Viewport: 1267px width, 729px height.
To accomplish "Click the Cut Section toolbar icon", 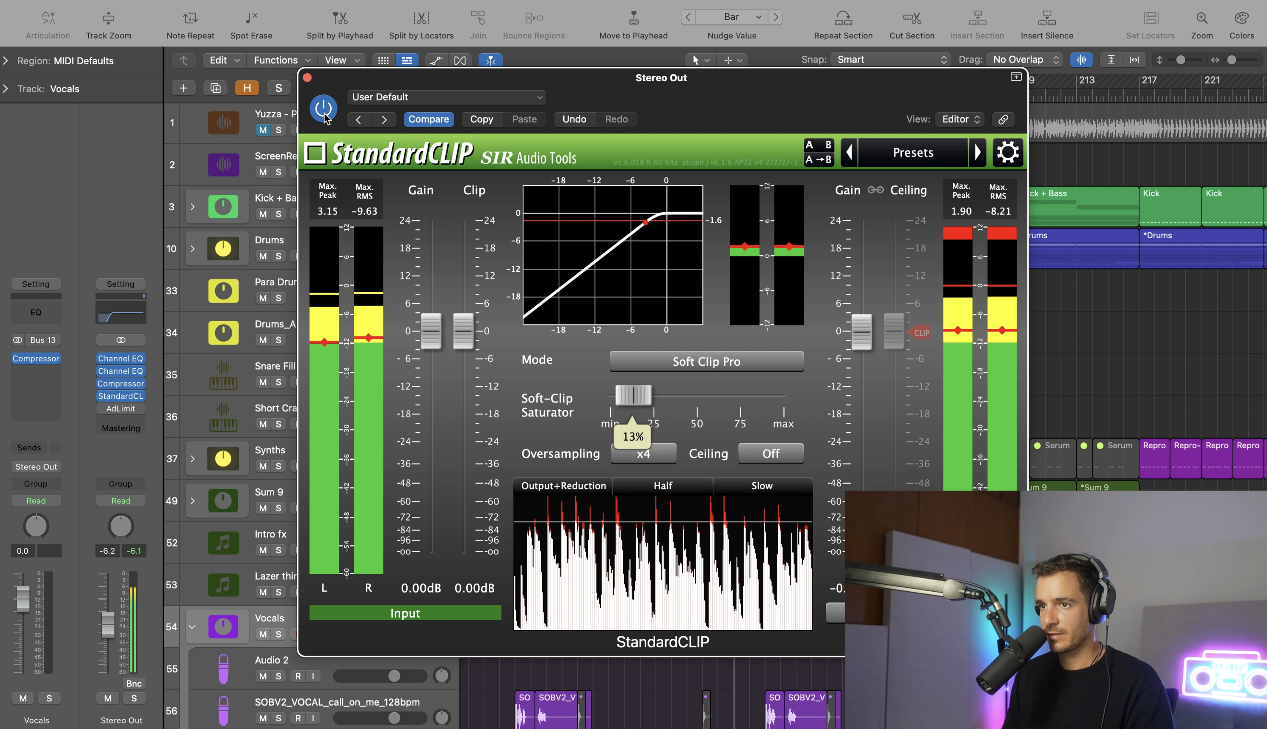I will 912,19.
